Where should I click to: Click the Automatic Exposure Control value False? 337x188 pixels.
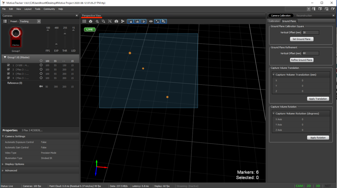point(44,142)
